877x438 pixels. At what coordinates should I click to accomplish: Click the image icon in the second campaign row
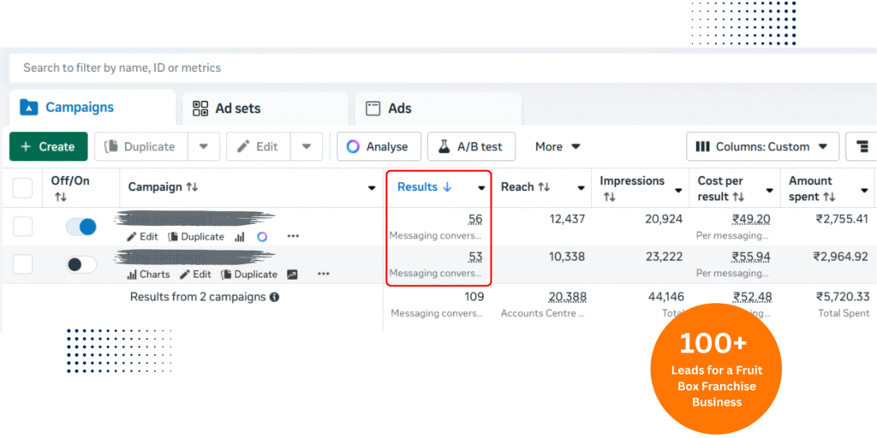click(293, 275)
